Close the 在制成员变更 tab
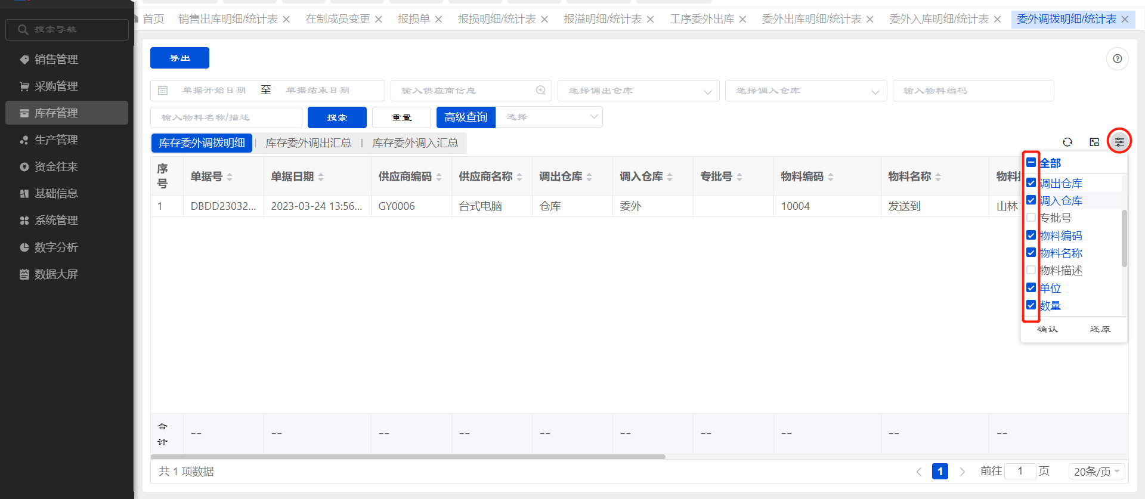Viewport: 1145px width, 499px height. point(379,20)
